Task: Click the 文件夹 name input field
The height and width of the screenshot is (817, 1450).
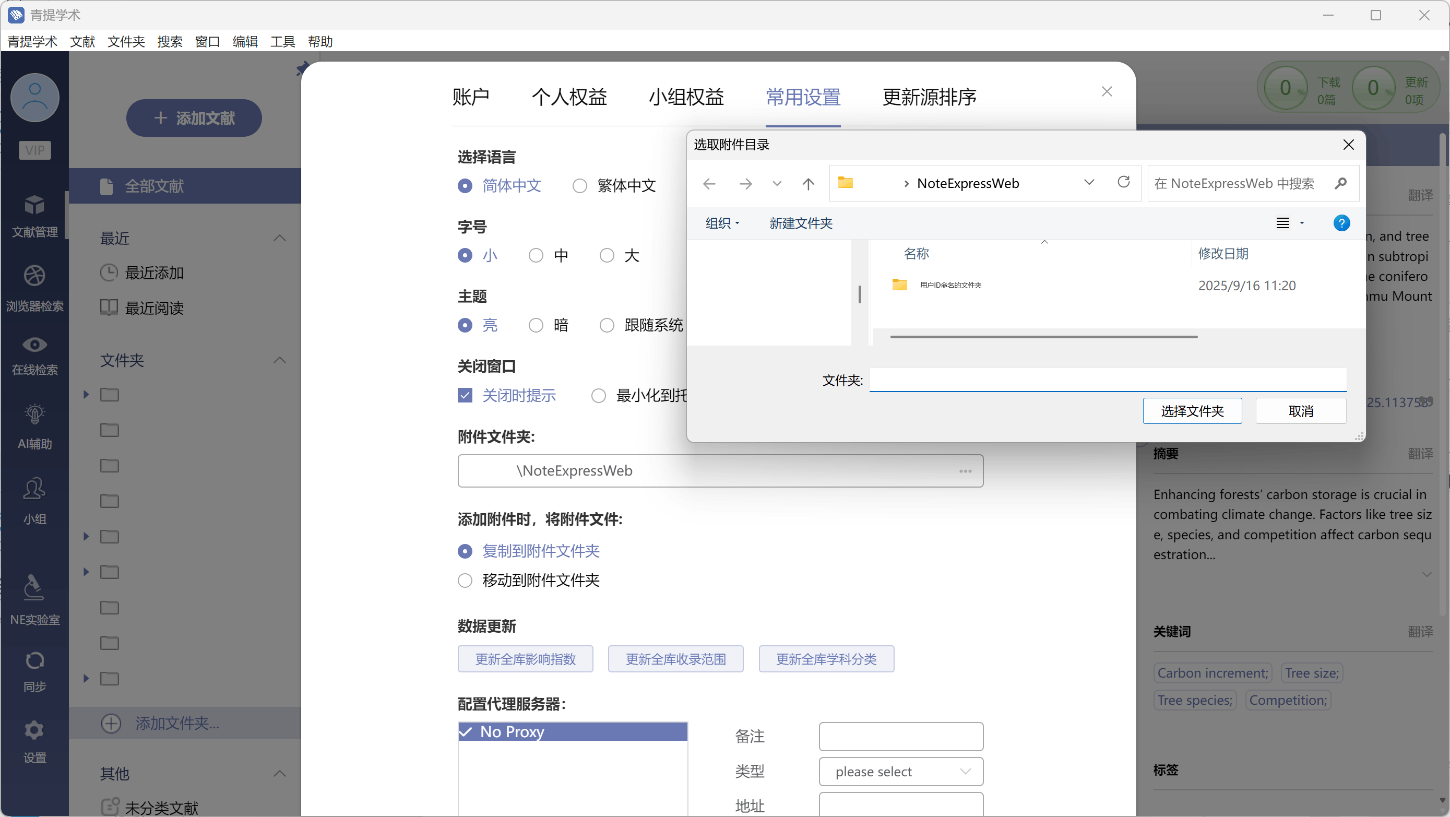Action: [1107, 380]
